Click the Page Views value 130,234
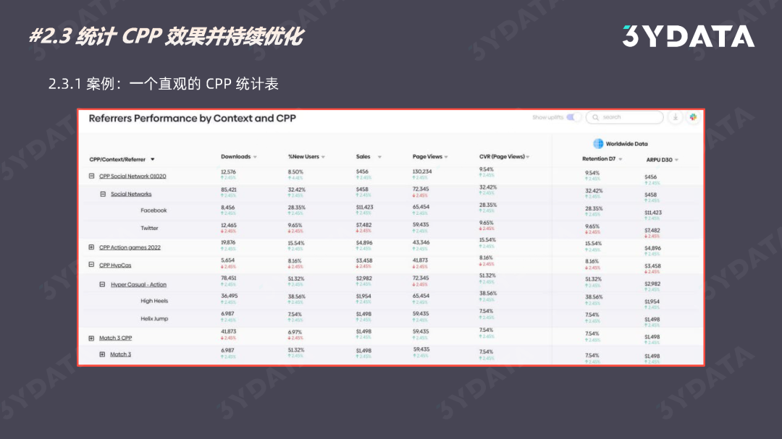Screen dimensions: 782x439 (422, 171)
